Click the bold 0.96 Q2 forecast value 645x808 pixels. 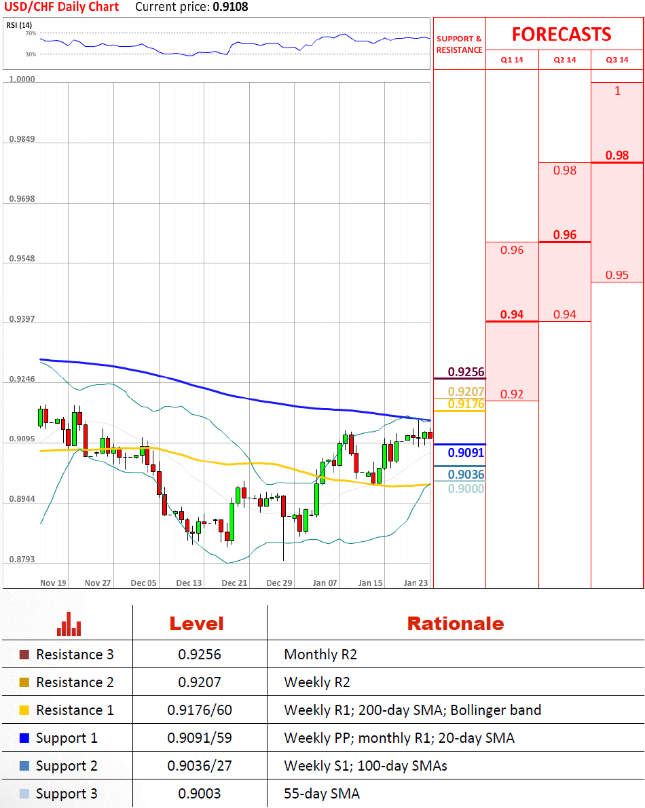pyautogui.click(x=565, y=235)
